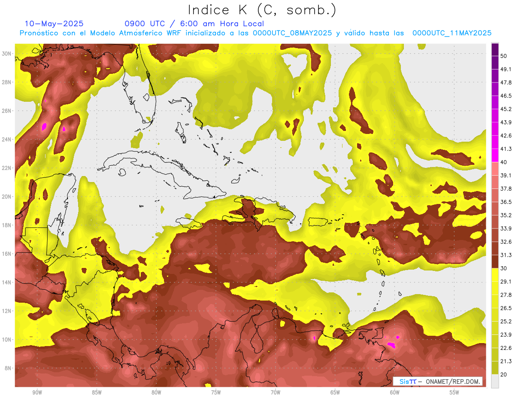Image resolution: width=515 pixels, height=398 pixels.
Task: Click the latitude label '14N'
Action: click(x=7, y=283)
